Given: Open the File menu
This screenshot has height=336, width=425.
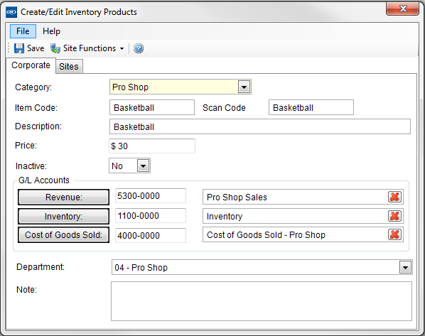Looking at the screenshot, I should [23, 31].
